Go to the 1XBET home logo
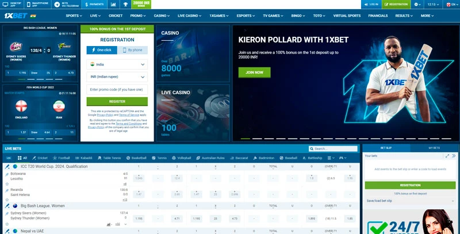The image size is (460, 234). click(16, 16)
